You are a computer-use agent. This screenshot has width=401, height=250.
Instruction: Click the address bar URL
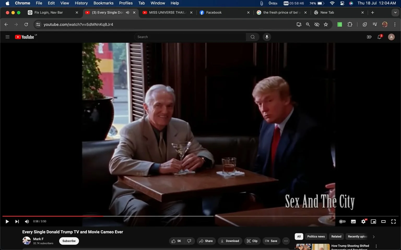pos(78,24)
